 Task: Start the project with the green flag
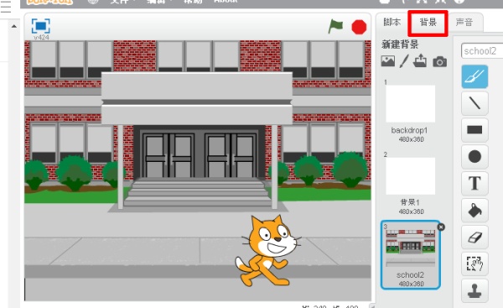tap(335, 26)
